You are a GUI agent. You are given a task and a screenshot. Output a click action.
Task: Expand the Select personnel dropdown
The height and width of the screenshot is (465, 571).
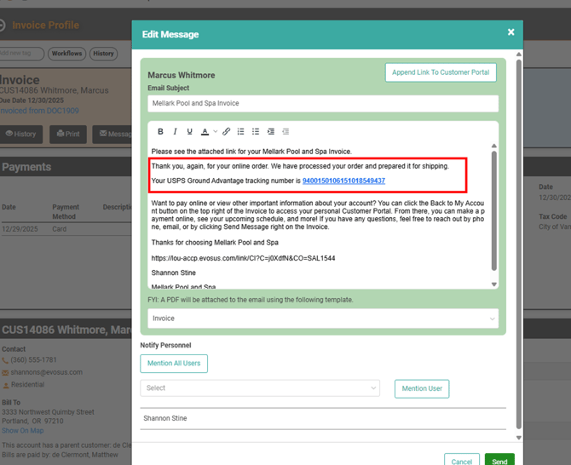click(x=259, y=388)
